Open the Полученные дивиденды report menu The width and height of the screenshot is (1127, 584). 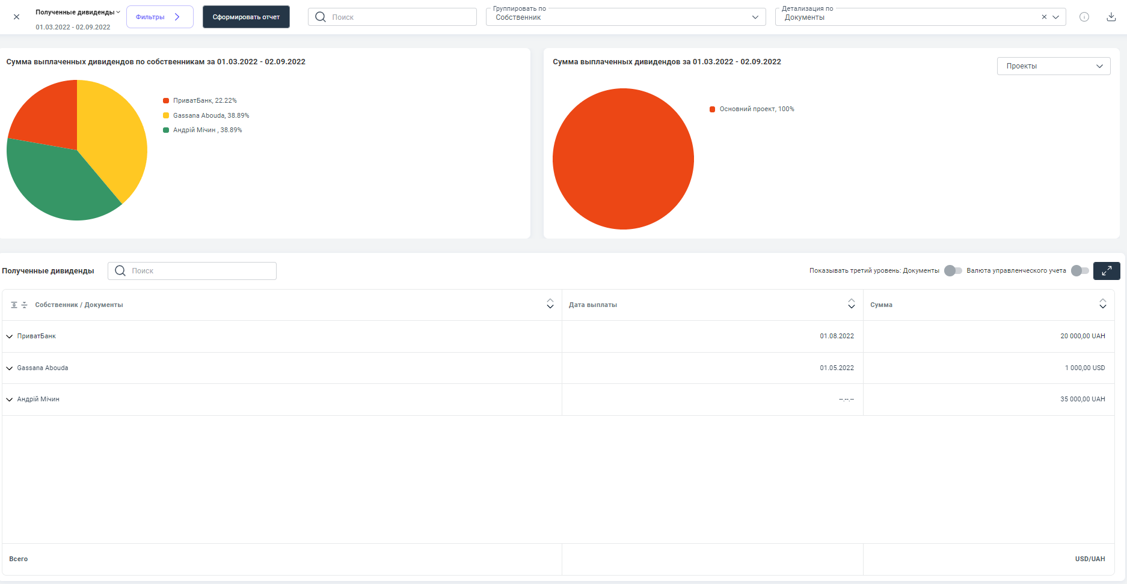coord(78,12)
